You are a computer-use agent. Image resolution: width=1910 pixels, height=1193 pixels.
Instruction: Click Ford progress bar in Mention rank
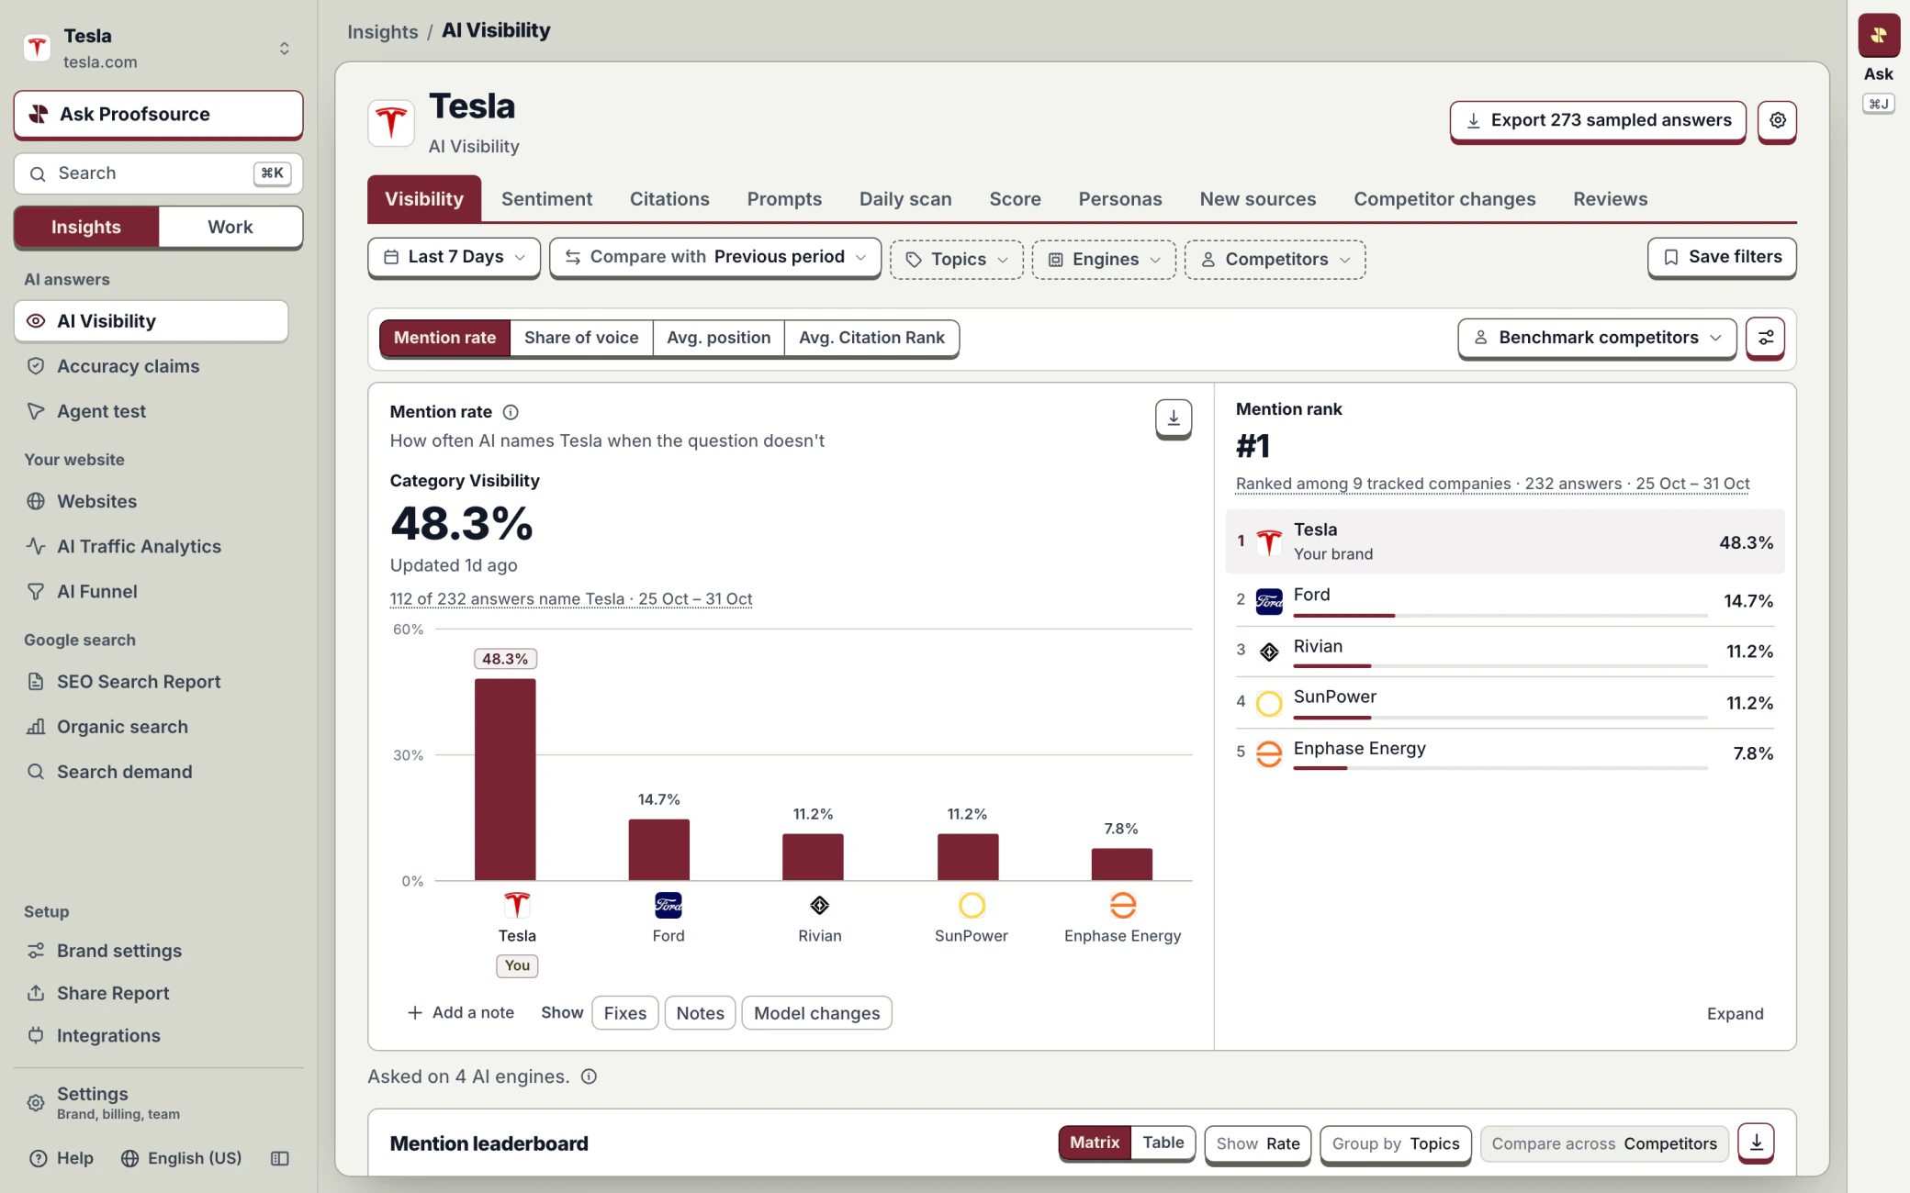(1500, 616)
